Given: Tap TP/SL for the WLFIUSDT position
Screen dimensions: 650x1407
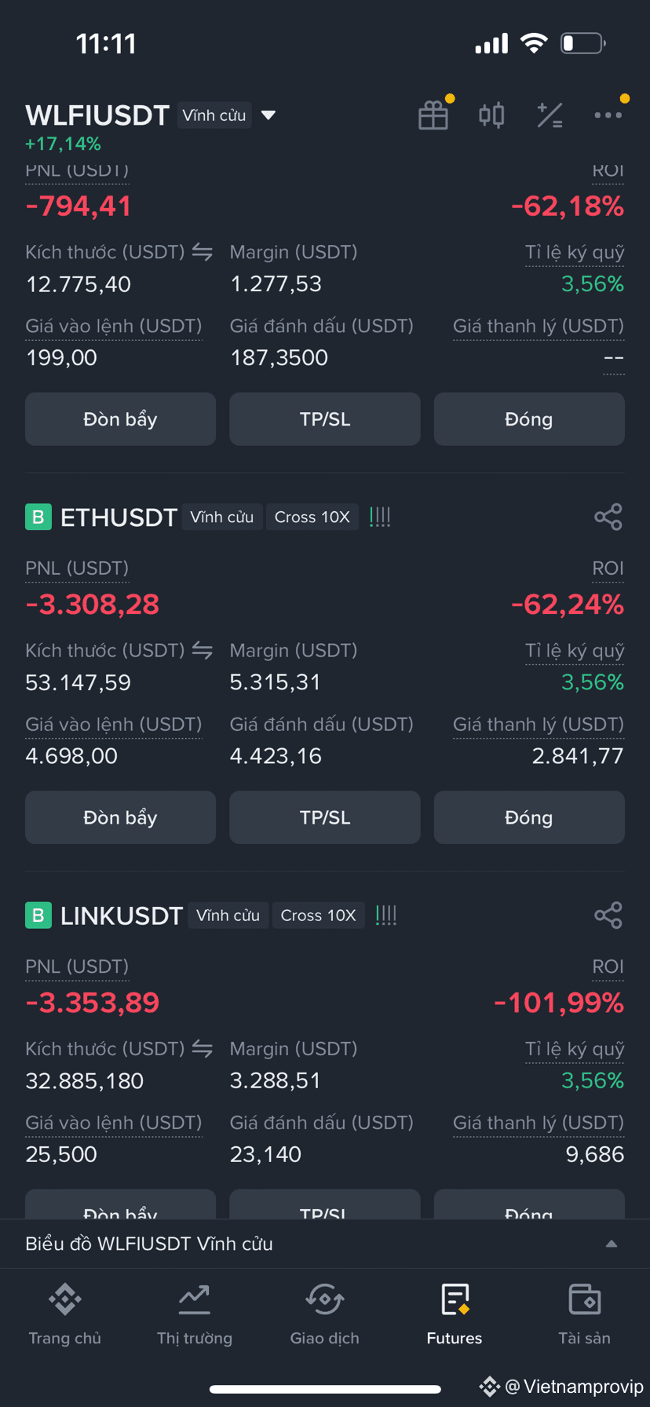Looking at the screenshot, I should 325,419.
